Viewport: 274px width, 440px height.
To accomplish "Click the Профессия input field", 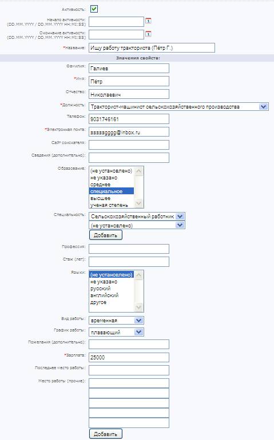I will (x=129, y=249).
